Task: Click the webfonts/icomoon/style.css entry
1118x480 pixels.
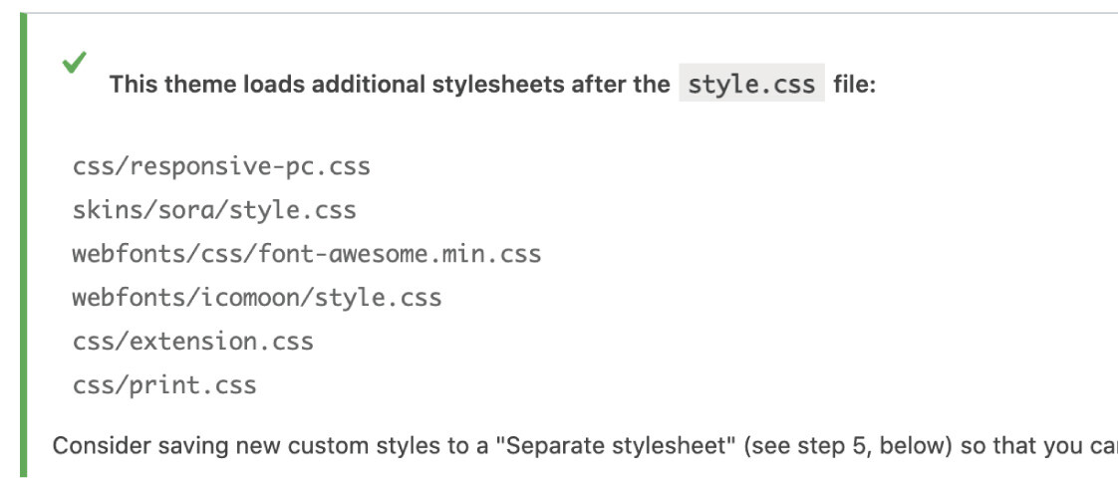Action: (256, 297)
